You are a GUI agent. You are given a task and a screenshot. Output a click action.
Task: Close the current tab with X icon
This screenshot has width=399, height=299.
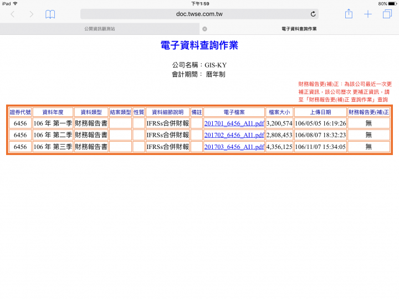[x=204, y=29]
